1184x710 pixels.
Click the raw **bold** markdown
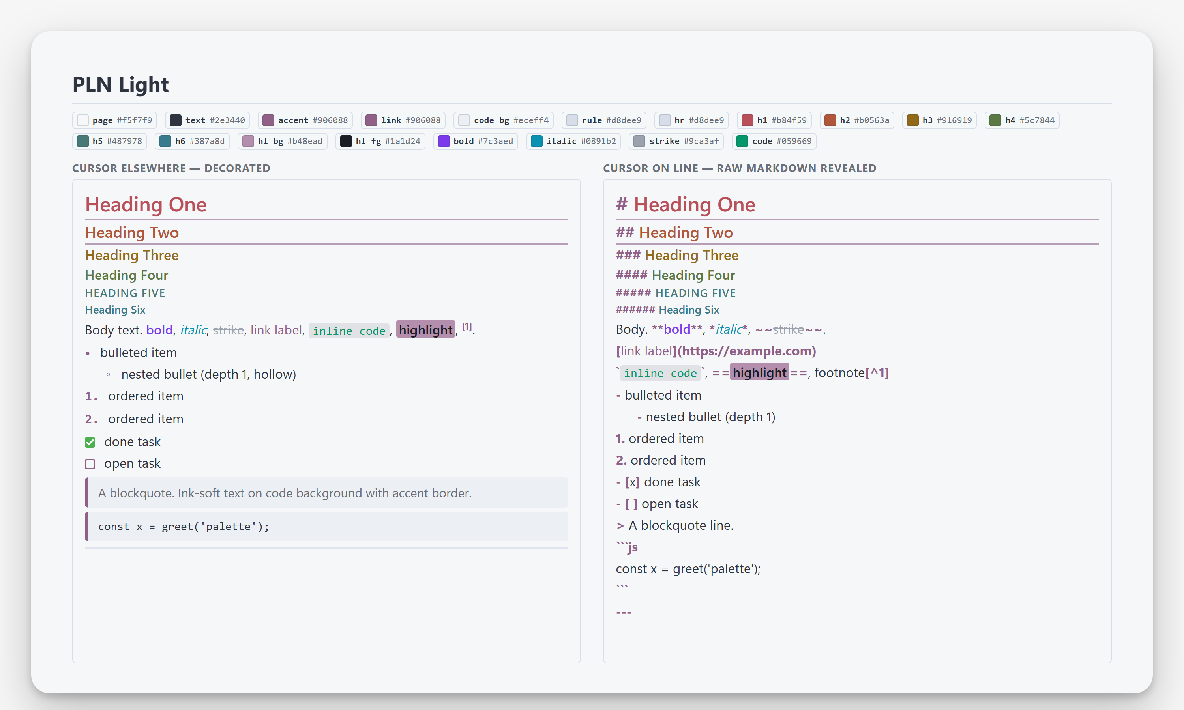pos(677,329)
